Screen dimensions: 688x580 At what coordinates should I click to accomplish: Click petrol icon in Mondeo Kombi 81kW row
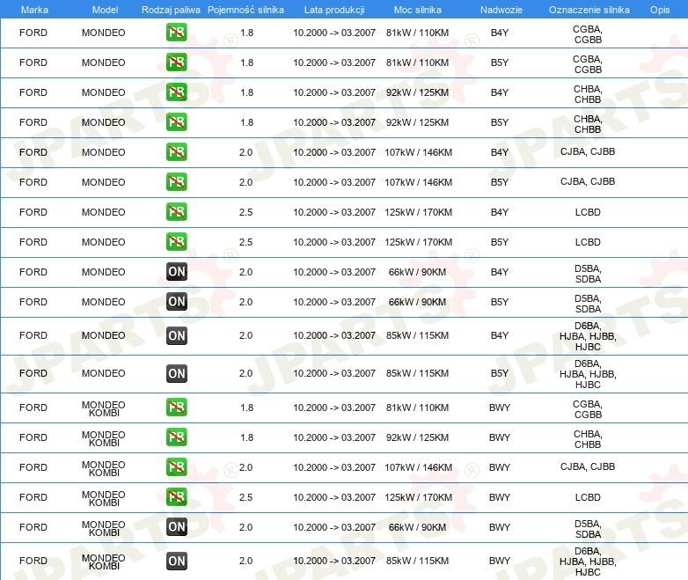[x=176, y=407]
